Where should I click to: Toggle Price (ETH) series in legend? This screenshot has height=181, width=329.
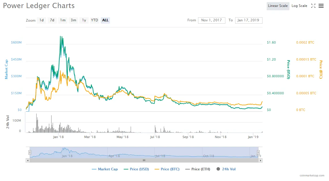point(198,169)
